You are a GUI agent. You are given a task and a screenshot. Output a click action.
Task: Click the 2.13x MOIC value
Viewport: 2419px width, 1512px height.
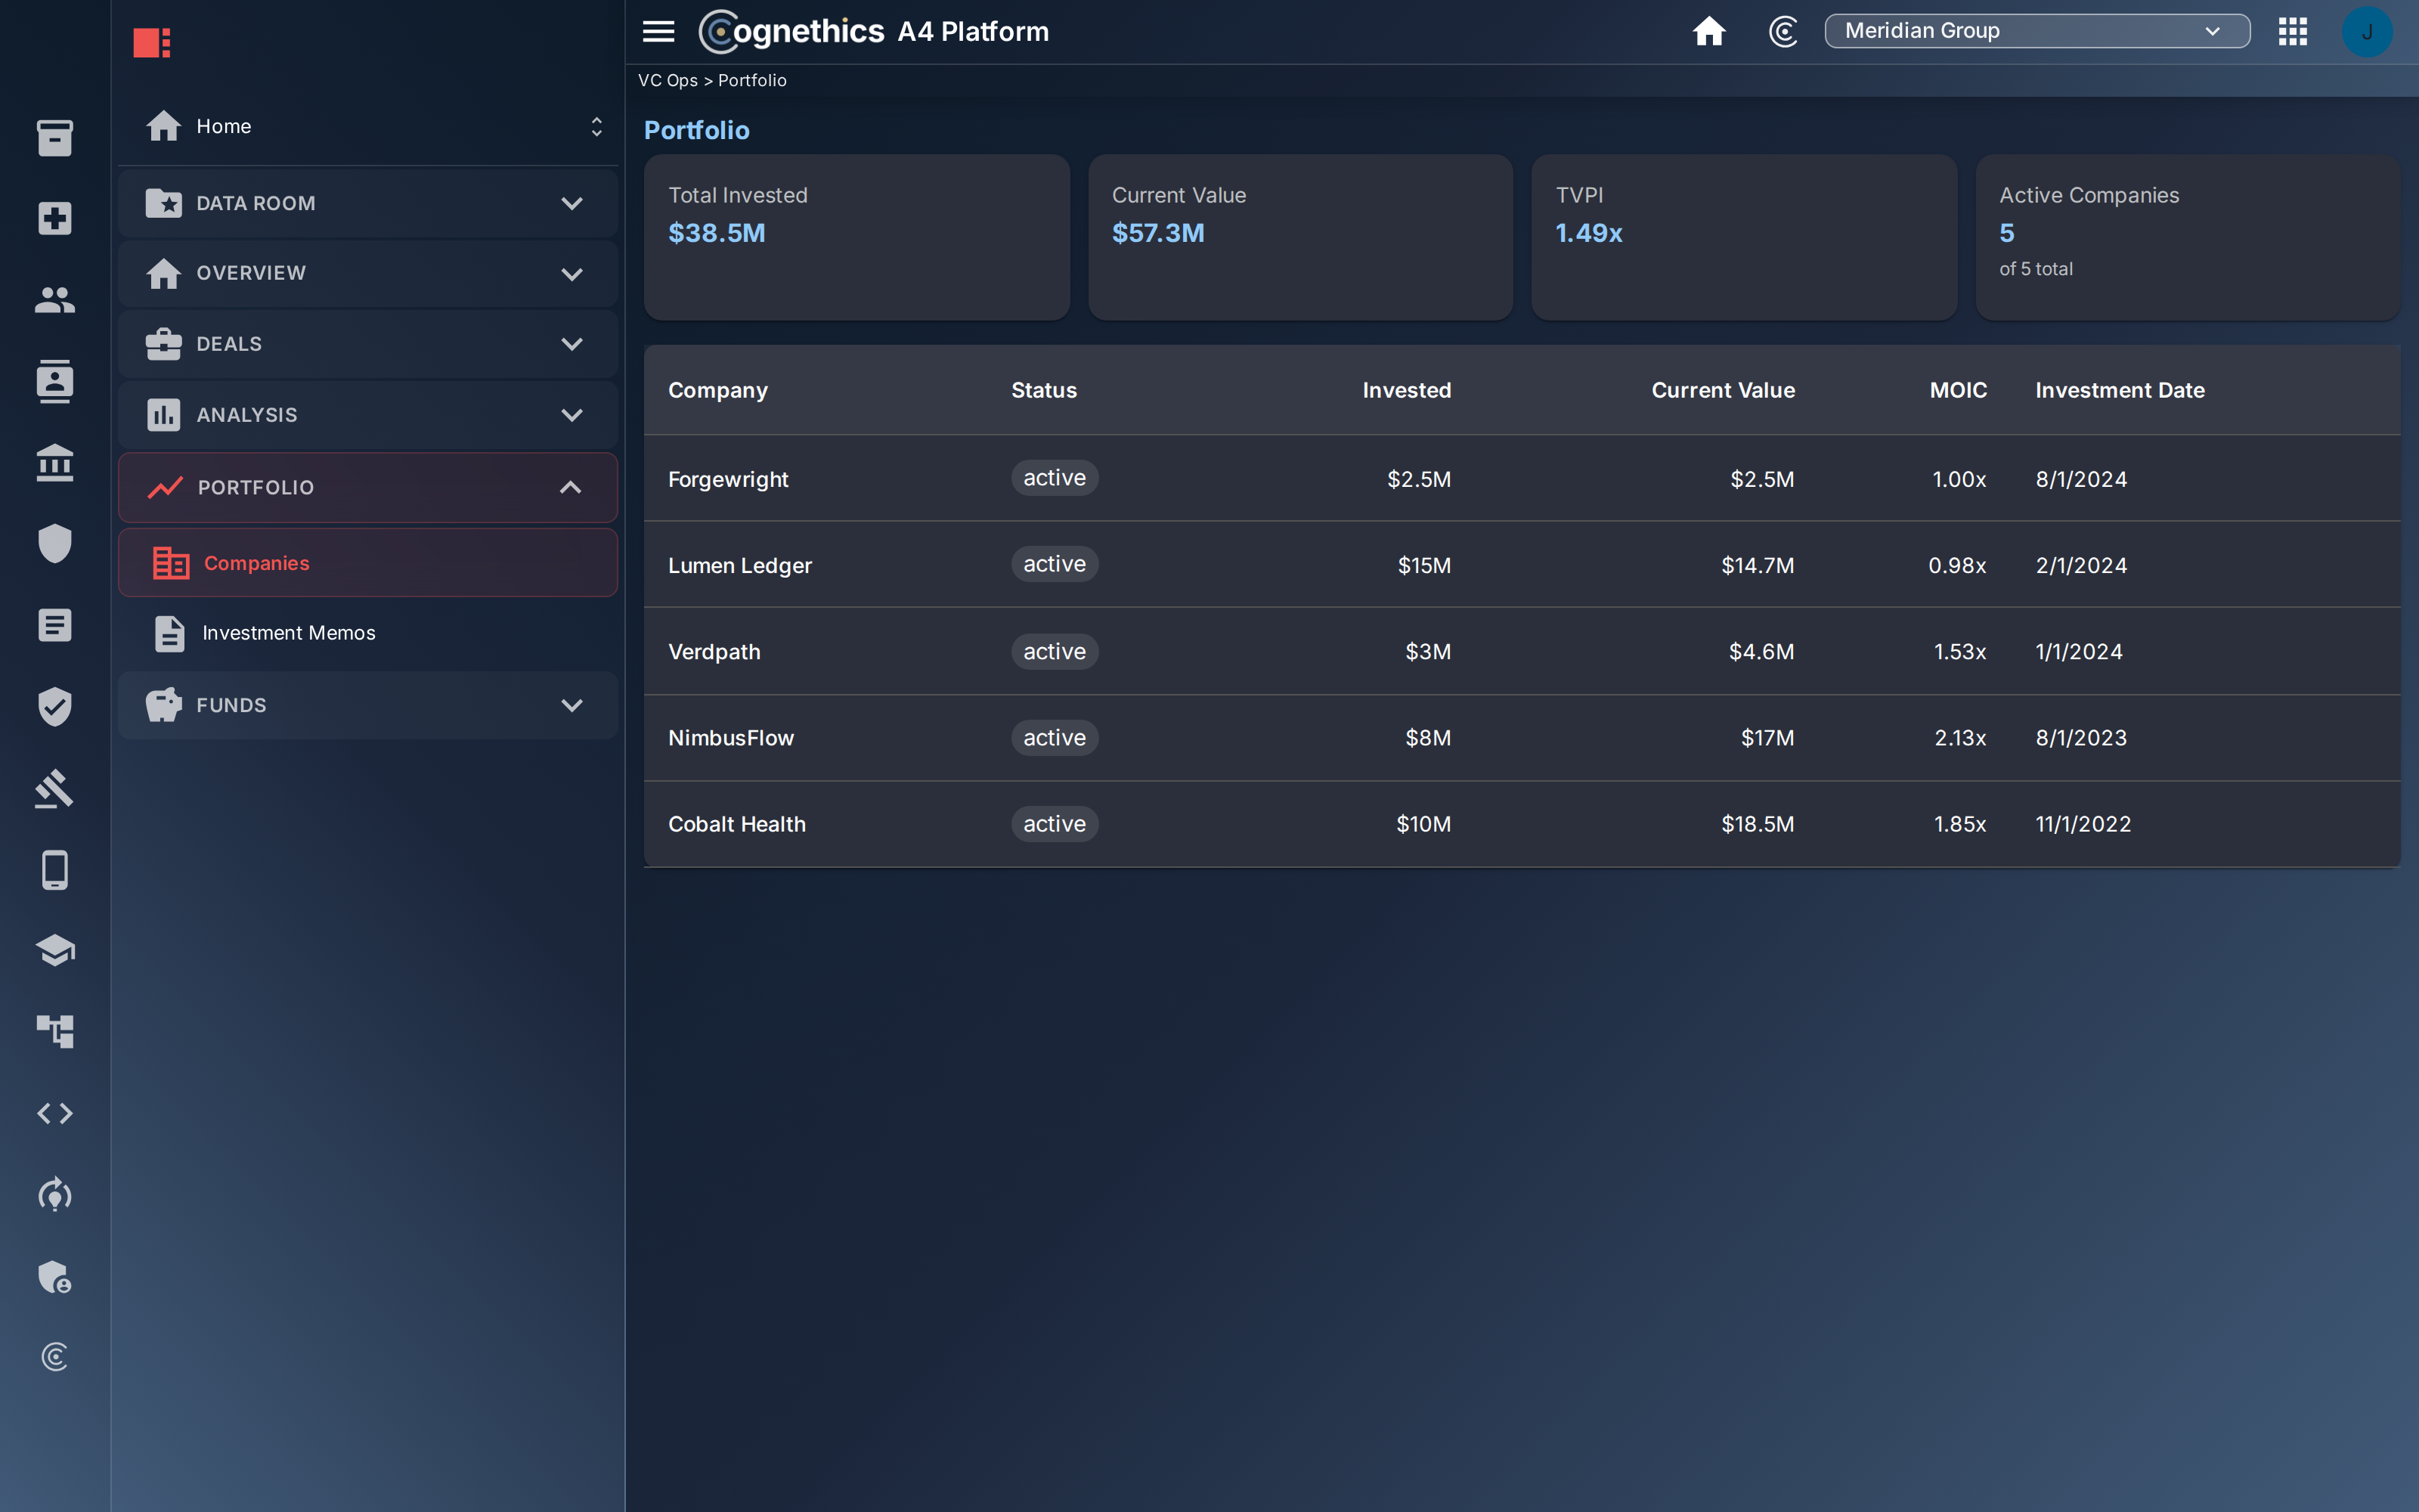[1960, 738]
